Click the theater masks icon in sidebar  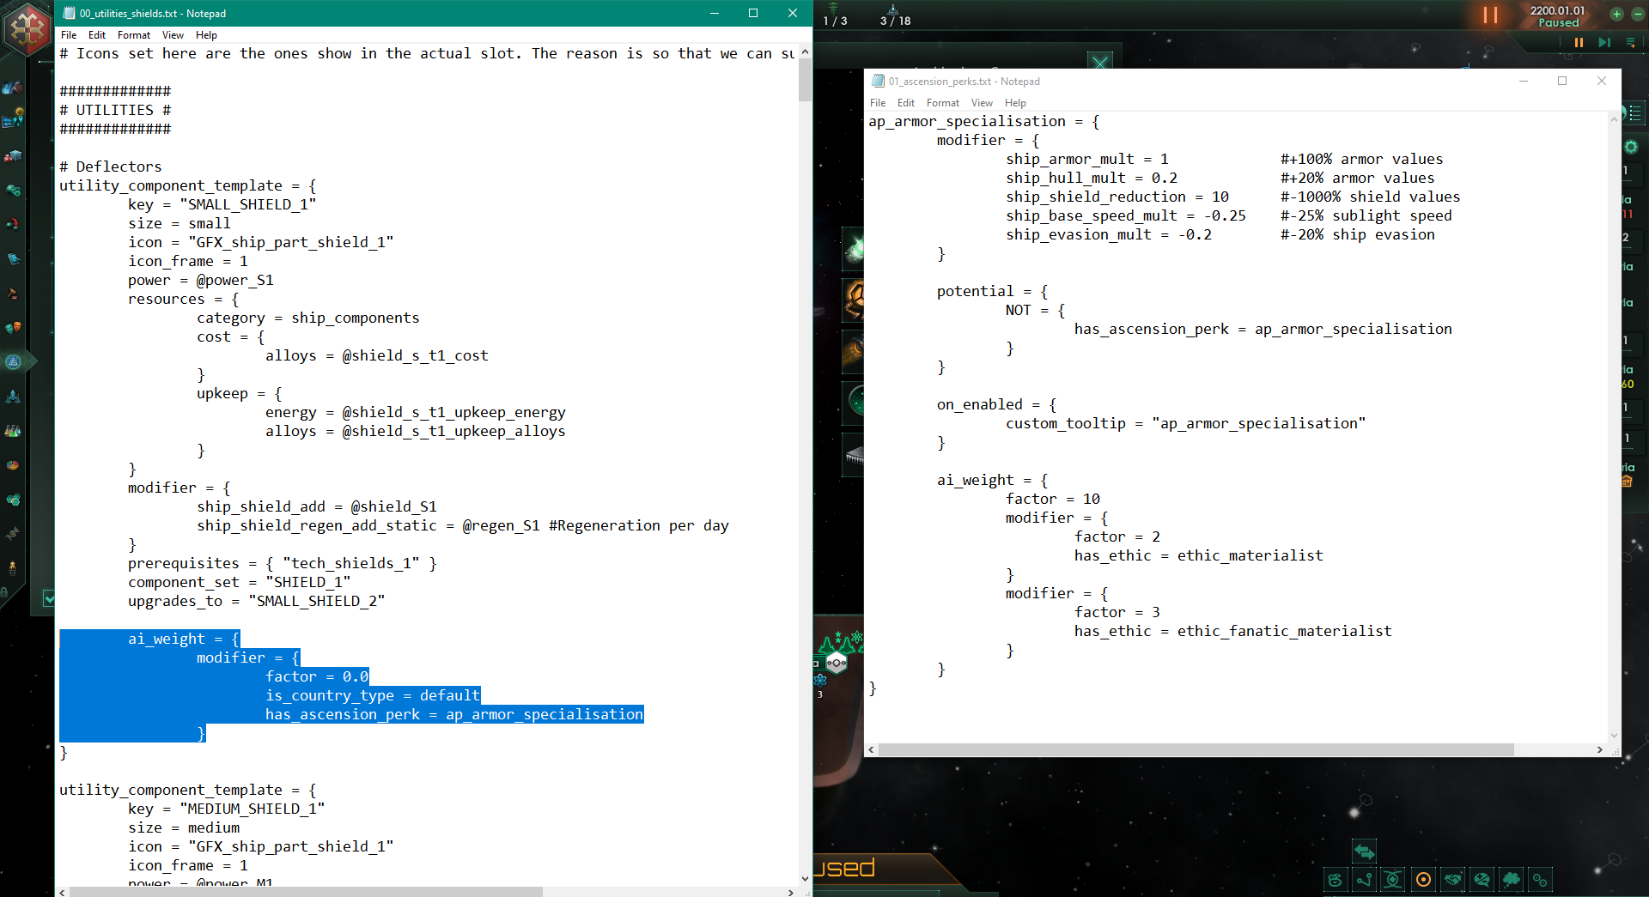[13, 327]
